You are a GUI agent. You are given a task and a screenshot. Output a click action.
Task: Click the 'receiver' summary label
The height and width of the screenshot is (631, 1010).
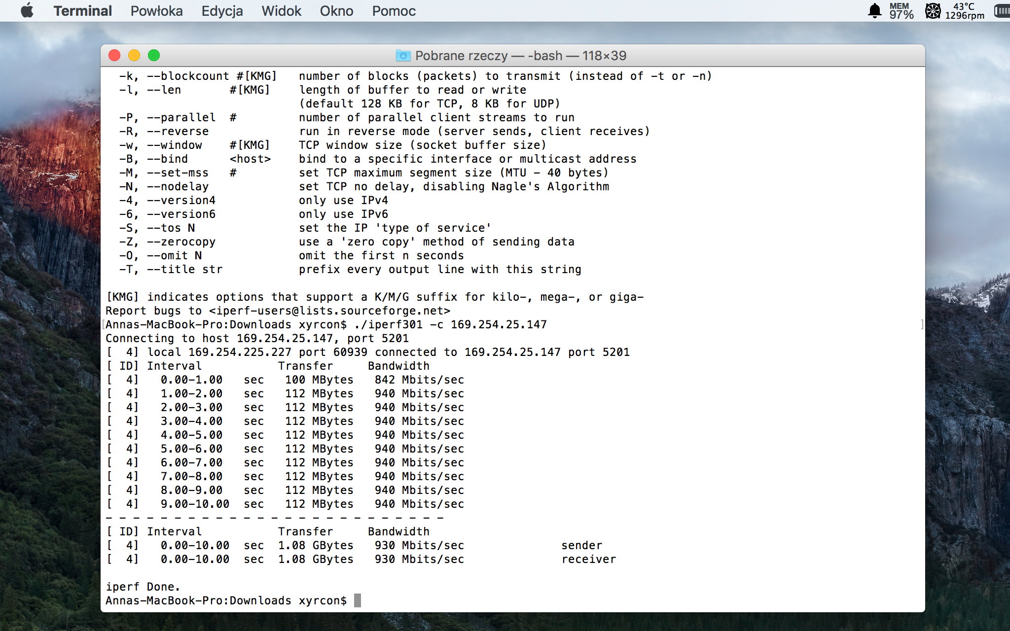589,559
